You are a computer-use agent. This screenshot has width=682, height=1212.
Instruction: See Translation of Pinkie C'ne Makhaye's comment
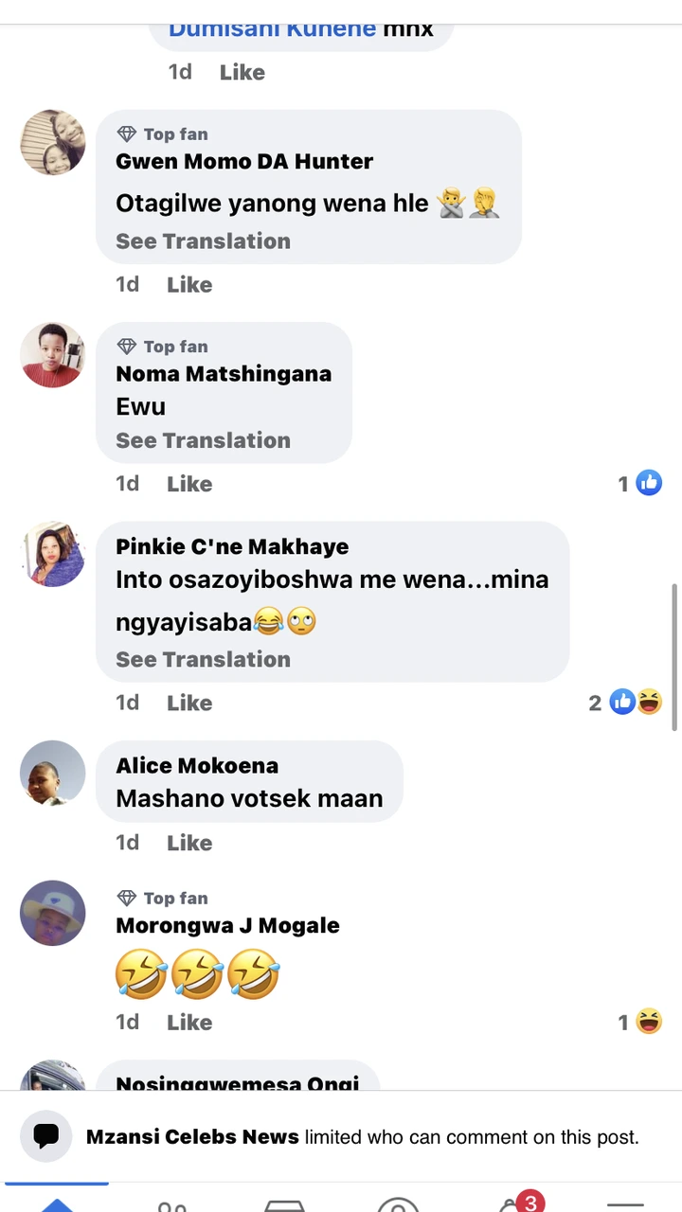[x=203, y=659]
